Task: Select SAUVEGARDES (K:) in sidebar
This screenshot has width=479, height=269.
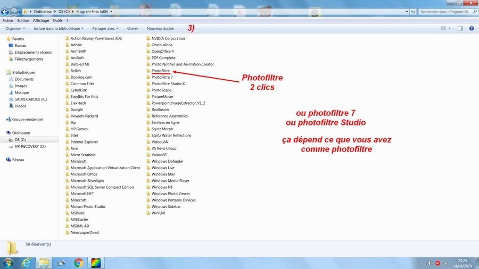Action: click(x=31, y=99)
